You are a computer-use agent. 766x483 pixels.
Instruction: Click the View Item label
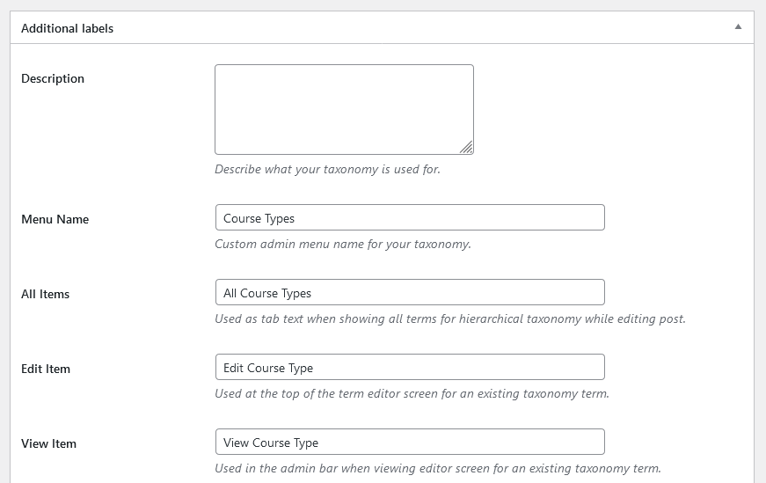(x=49, y=444)
